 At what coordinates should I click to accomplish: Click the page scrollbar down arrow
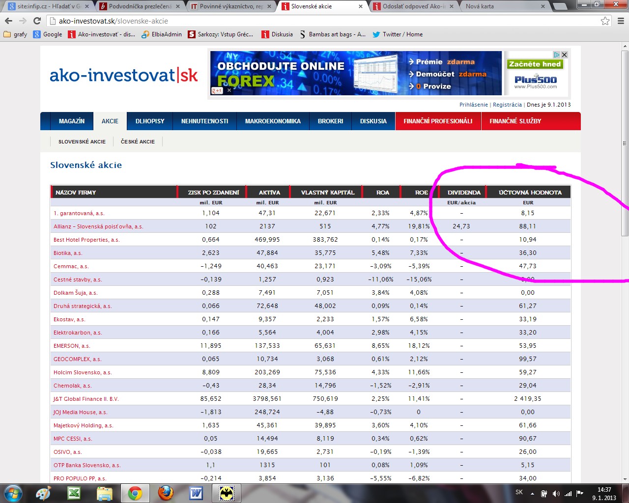(625, 478)
